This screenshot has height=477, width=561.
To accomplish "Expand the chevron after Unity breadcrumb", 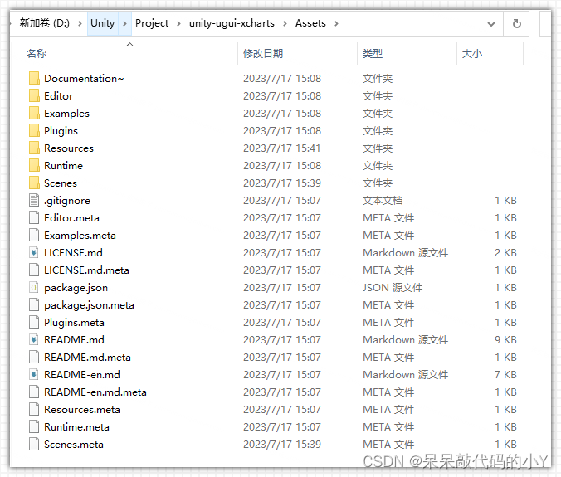I will (124, 23).
